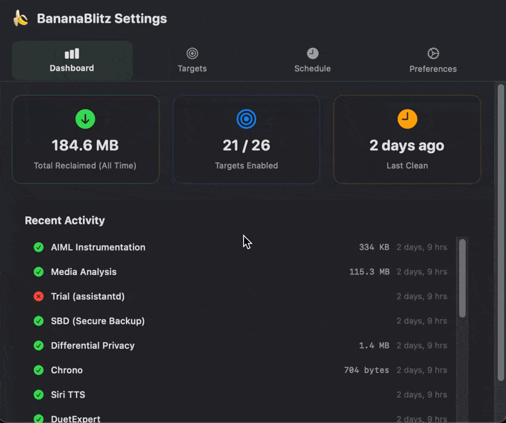Toggle the red X beside Trial (assistantd)

38,296
